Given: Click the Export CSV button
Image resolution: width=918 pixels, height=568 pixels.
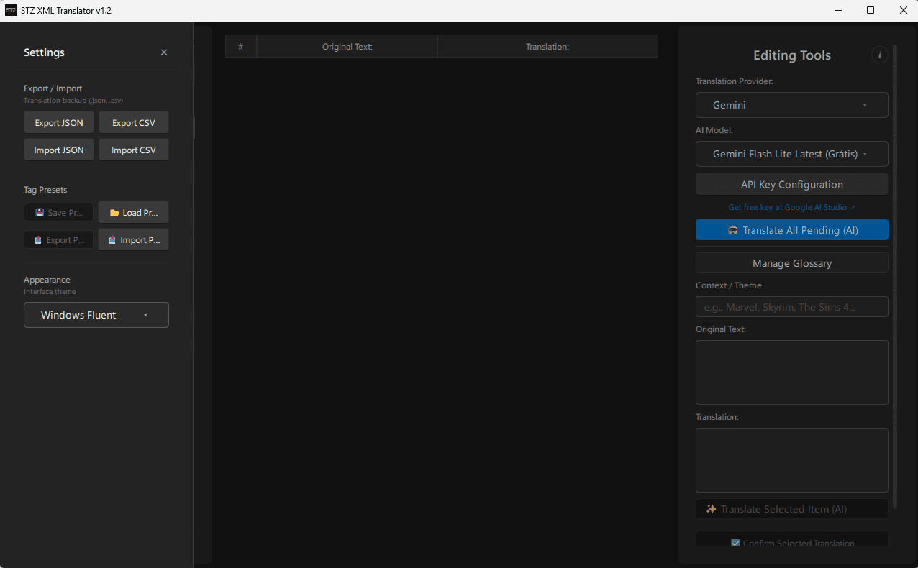Looking at the screenshot, I should (134, 123).
